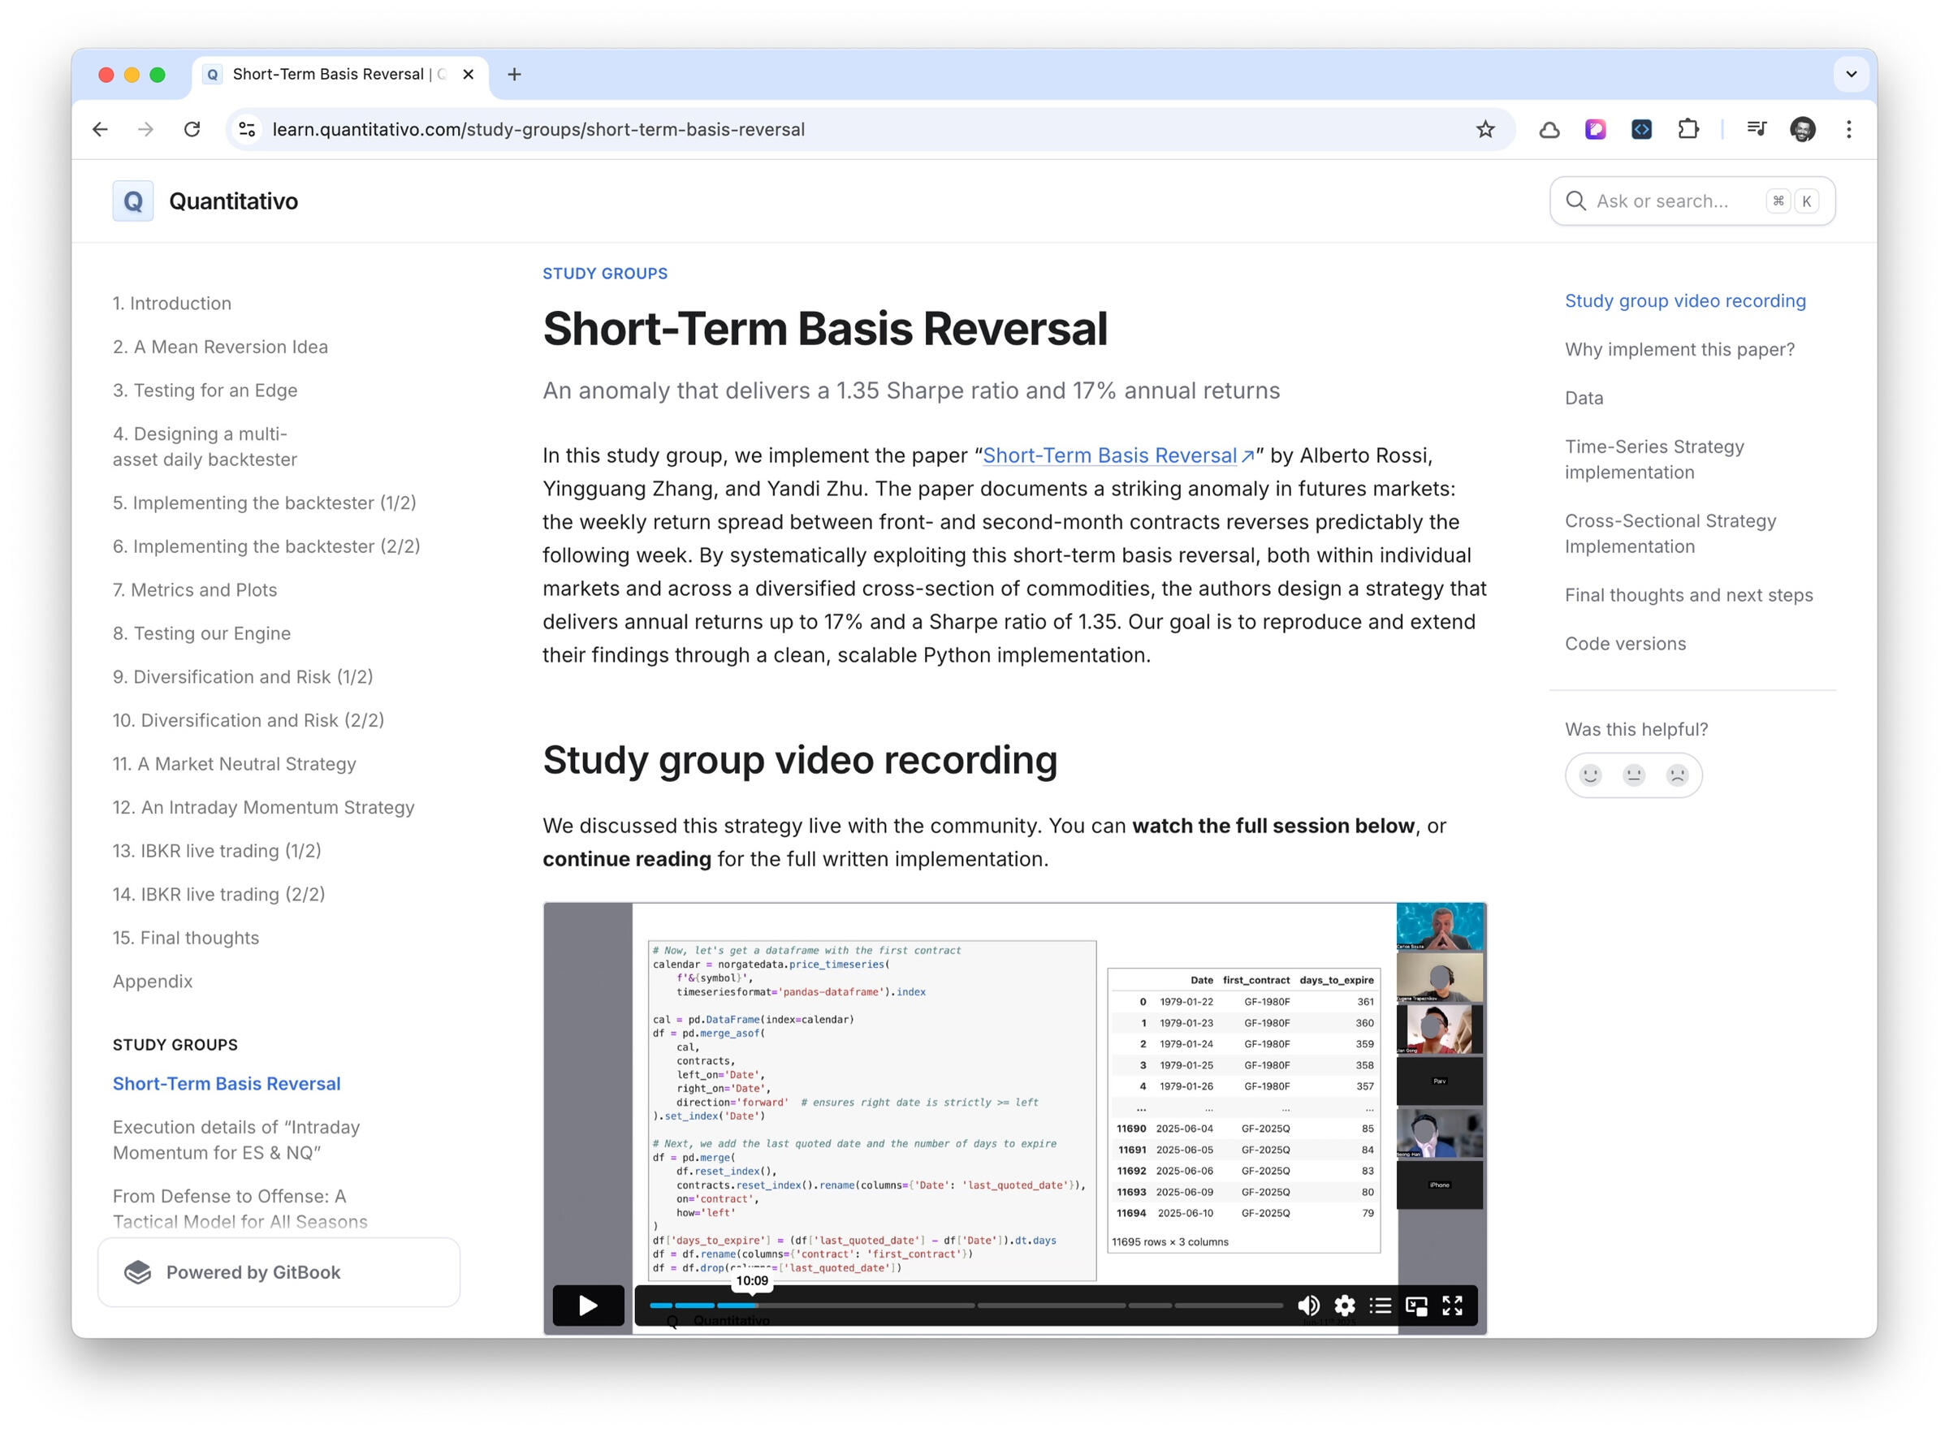Rate page with sad face
This screenshot has width=1949, height=1433.
click(x=1677, y=775)
